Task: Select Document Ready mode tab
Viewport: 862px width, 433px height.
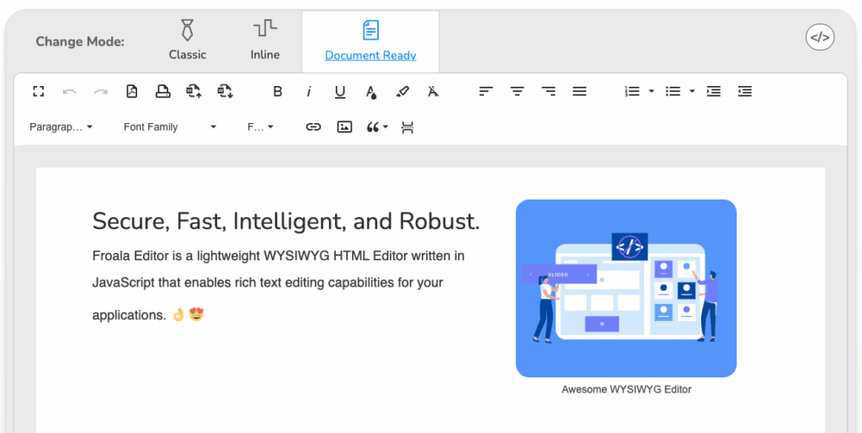Action: (x=370, y=41)
